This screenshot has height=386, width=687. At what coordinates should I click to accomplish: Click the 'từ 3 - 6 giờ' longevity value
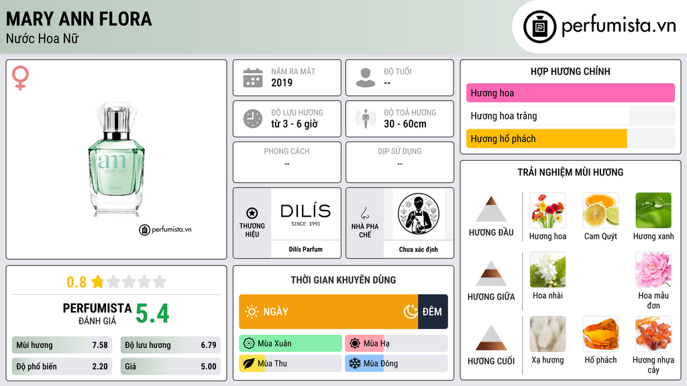point(295,124)
